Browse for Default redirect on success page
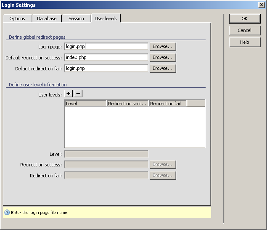This screenshot has width=267, height=230. (163, 57)
